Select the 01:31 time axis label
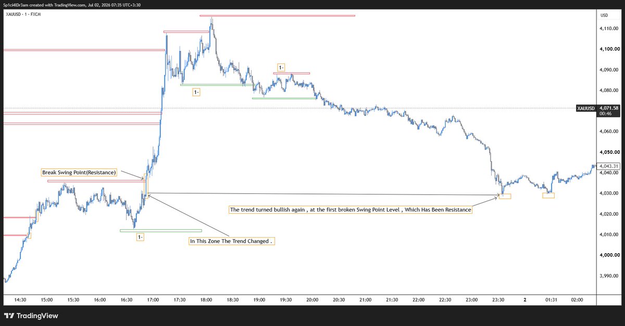 pos(551,300)
